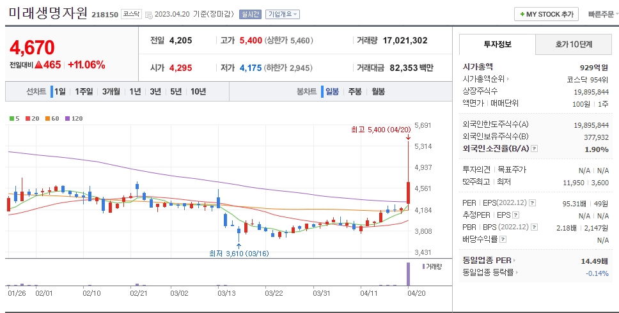Select 일봉 candlestick chart
Screen dimensions: 619x313
click(x=332, y=92)
